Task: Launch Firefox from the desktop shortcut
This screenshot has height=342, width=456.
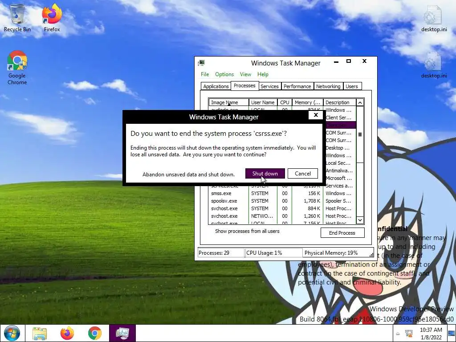Action: click(x=52, y=18)
